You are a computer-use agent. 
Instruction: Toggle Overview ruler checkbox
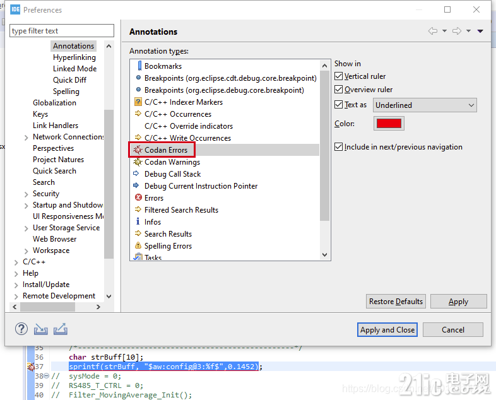tap(338, 90)
